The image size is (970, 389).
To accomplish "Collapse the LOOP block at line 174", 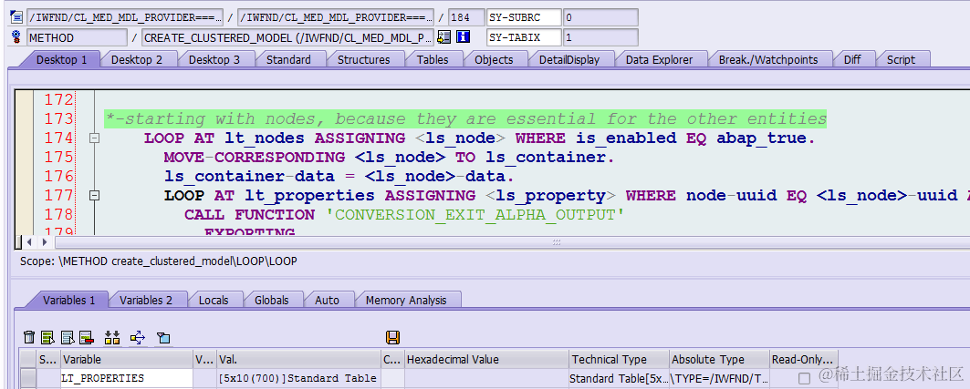I will tap(95, 138).
